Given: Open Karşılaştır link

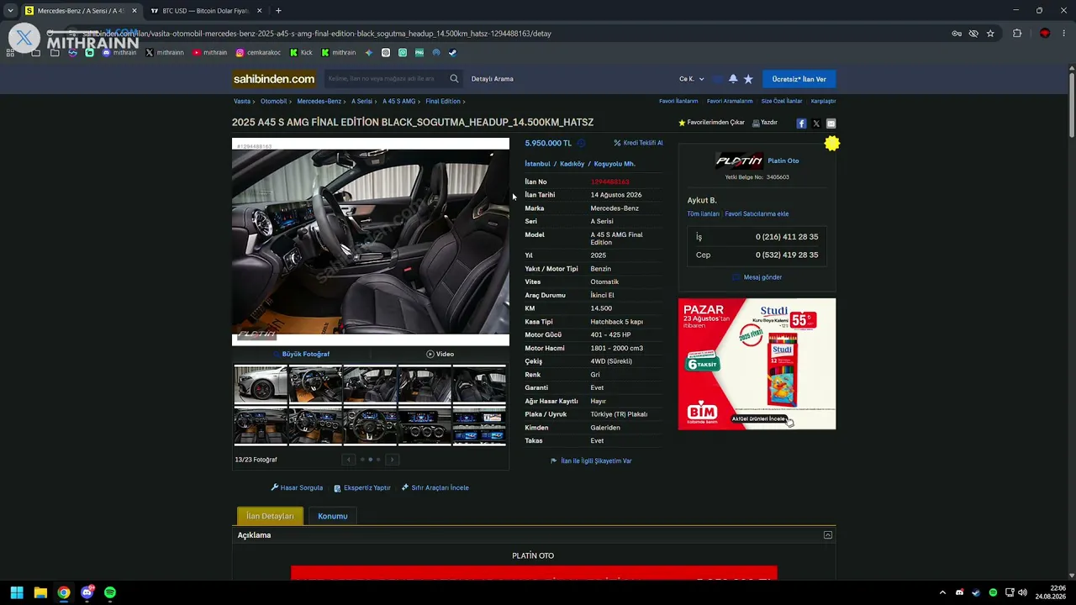Looking at the screenshot, I should tap(824, 101).
